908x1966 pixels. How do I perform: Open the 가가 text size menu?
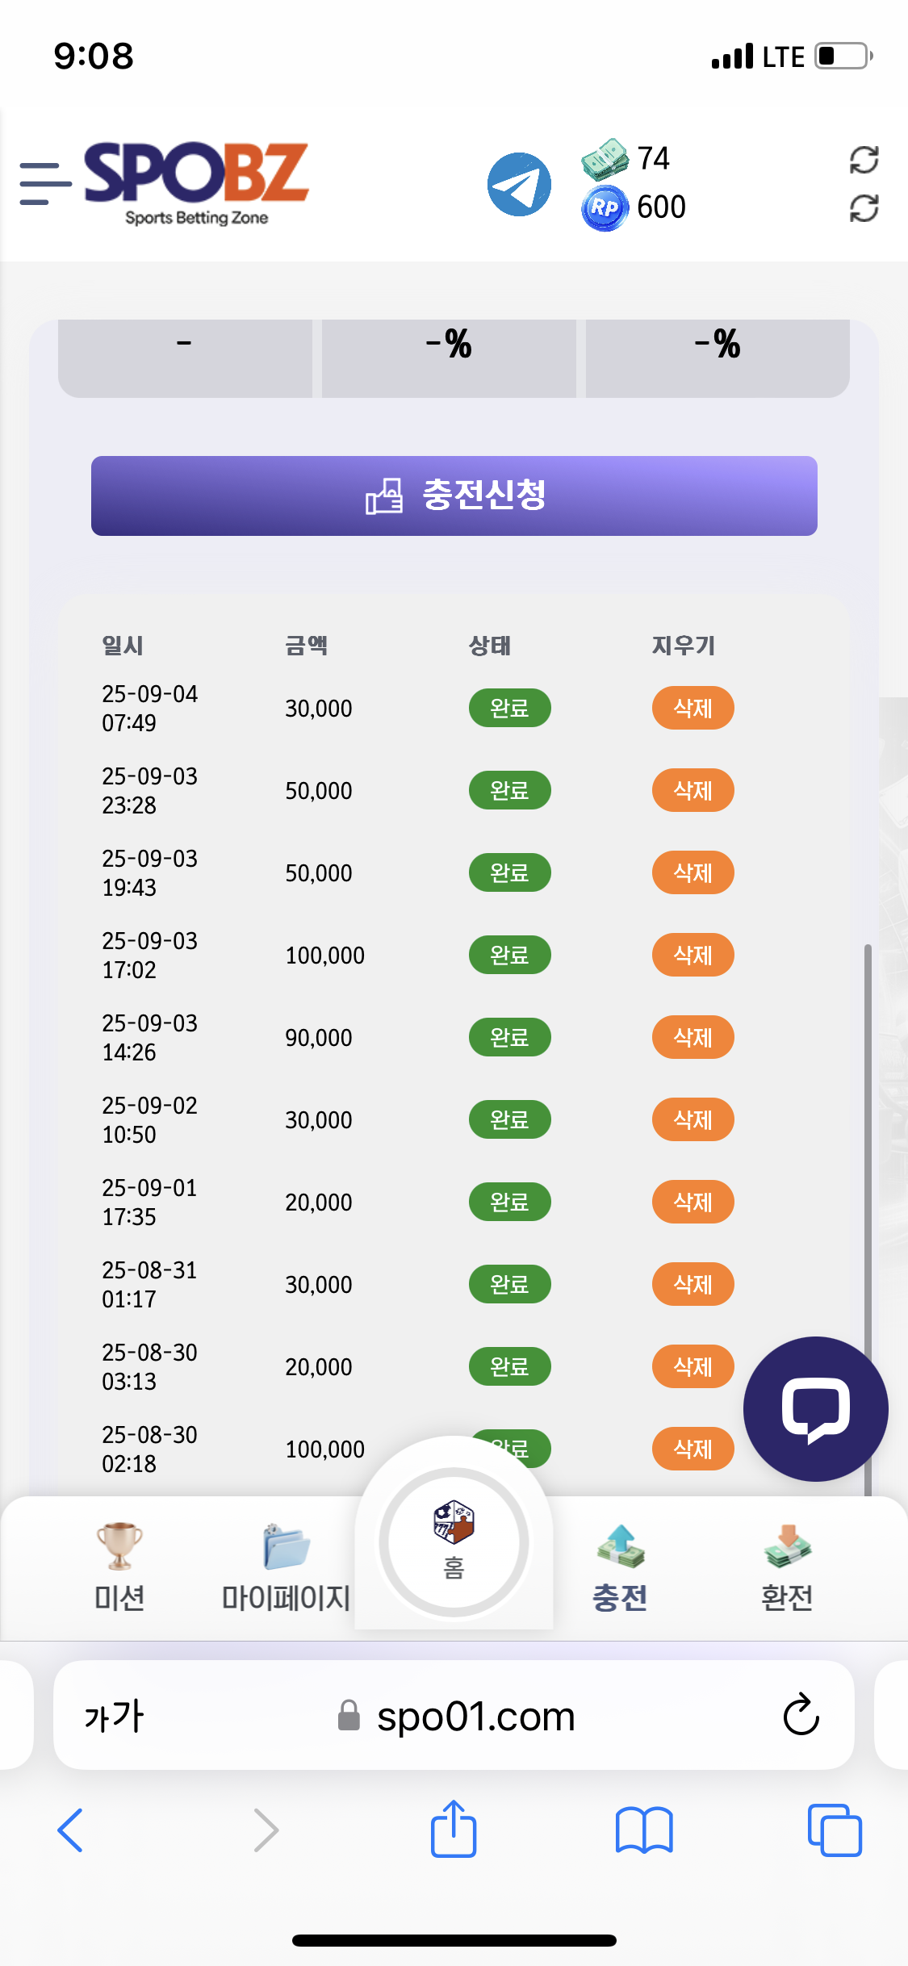point(114,1715)
